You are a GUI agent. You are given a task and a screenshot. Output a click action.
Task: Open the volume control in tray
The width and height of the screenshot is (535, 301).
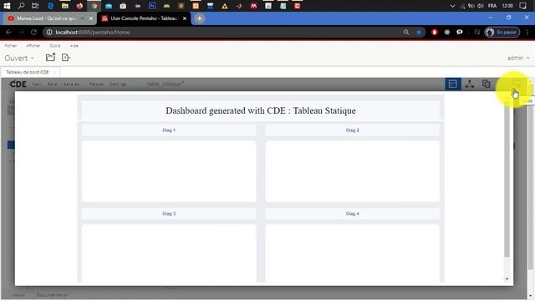(481, 6)
